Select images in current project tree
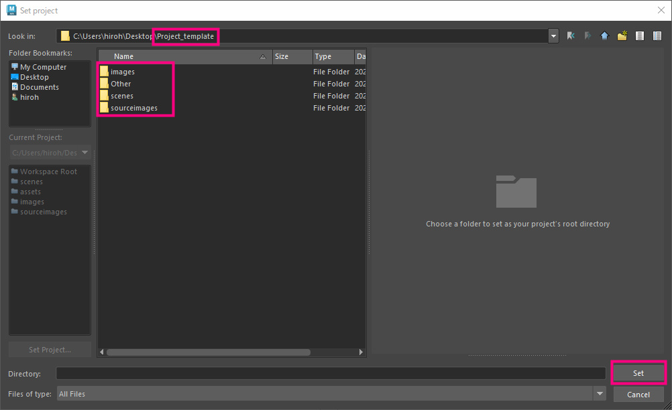The width and height of the screenshot is (672, 410). pos(28,202)
